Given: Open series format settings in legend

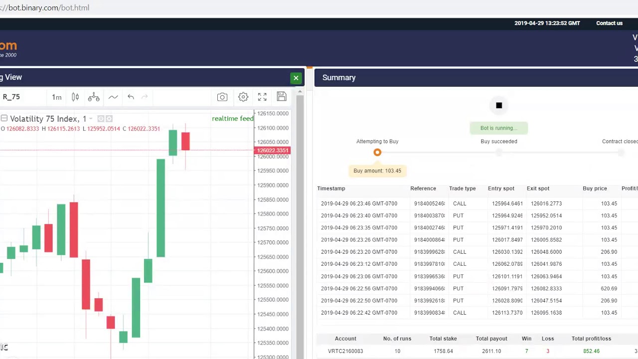Looking at the screenshot, I should click(x=109, y=119).
